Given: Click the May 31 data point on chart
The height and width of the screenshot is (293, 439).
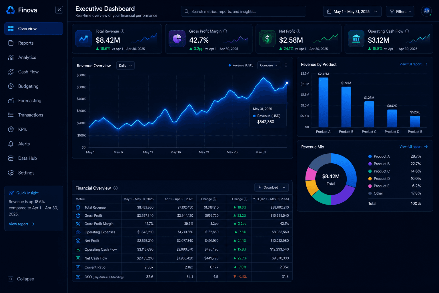Looking at the screenshot, I should tap(287, 83).
